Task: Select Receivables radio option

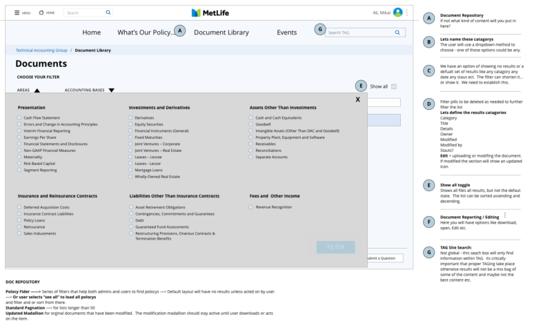Action: coord(250,144)
